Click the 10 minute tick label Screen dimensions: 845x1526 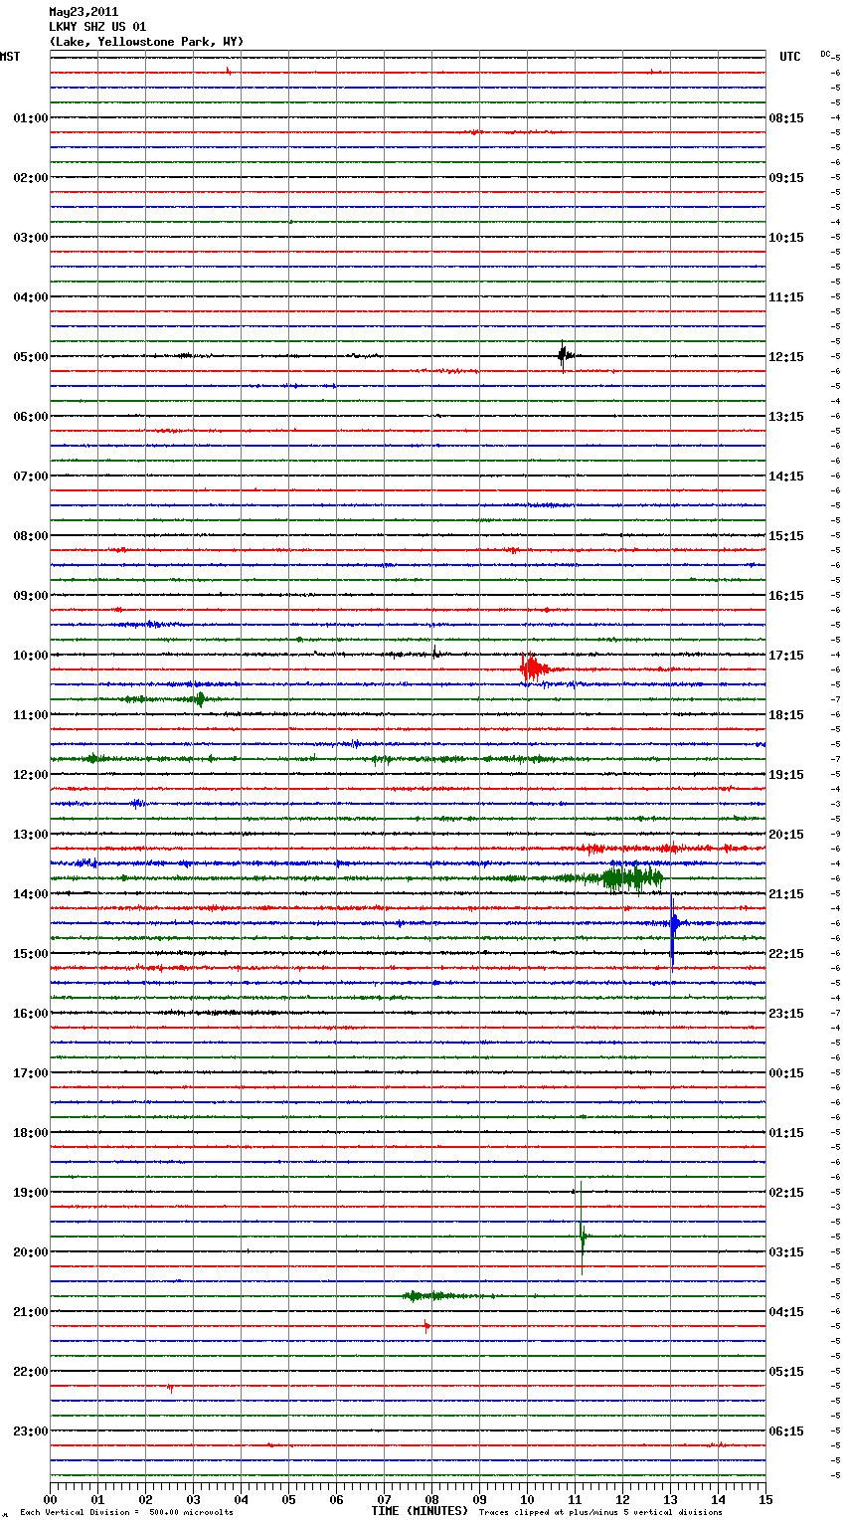click(x=528, y=1500)
